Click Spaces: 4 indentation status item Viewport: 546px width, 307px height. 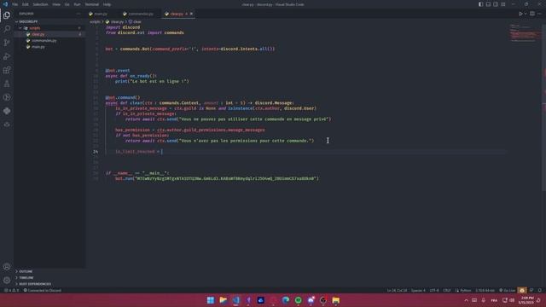[418, 290]
